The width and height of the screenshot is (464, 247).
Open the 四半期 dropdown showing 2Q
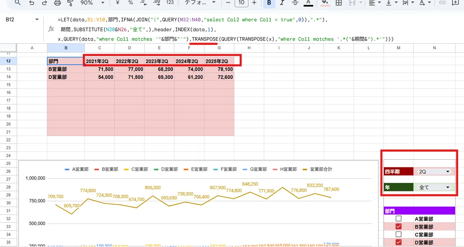(434, 171)
